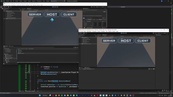Screen dimensions: 173x97
Task: Toggle Collapse in right Unity console
Action: tap(84, 69)
